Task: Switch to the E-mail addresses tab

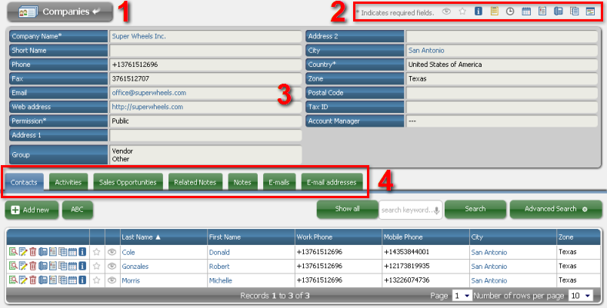Action: (332, 183)
